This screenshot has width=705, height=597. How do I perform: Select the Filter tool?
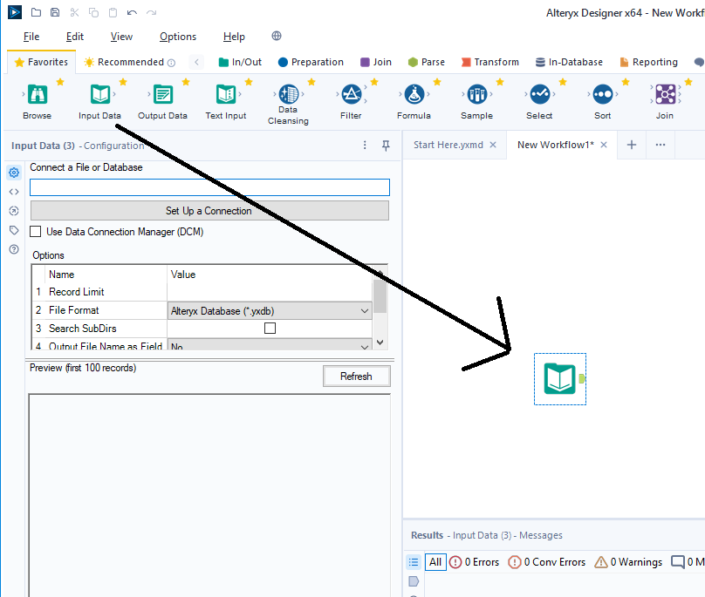pos(352,93)
